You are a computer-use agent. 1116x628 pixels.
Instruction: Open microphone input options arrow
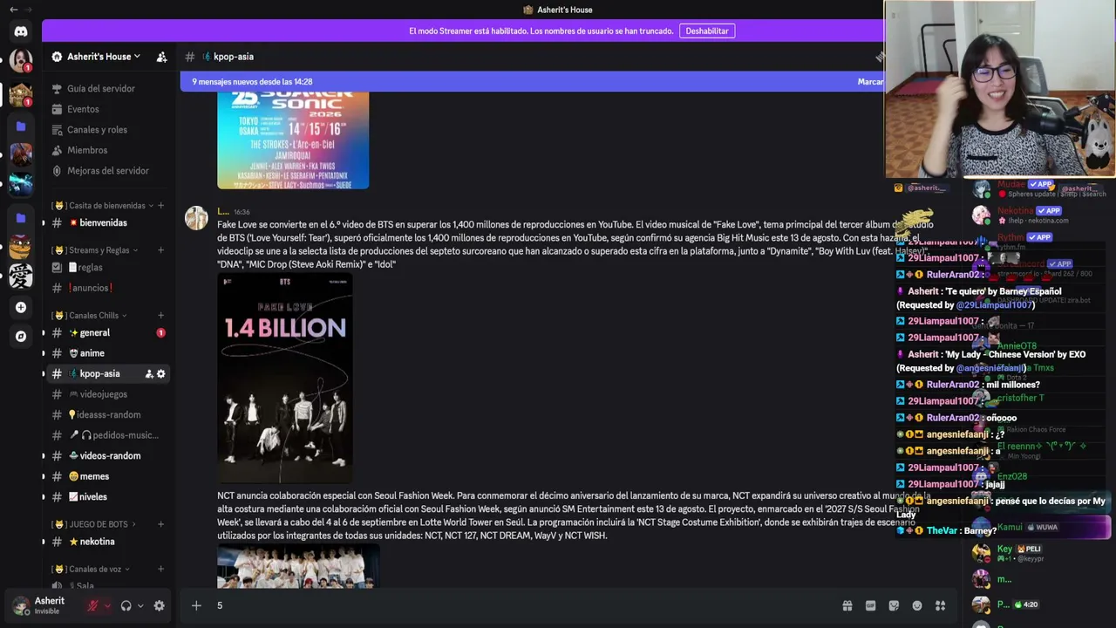[x=107, y=605]
